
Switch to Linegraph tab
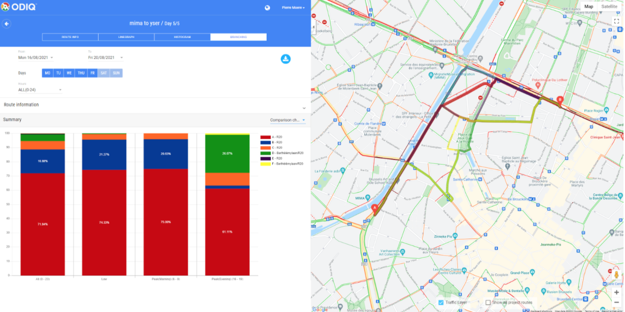[x=126, y=37]
